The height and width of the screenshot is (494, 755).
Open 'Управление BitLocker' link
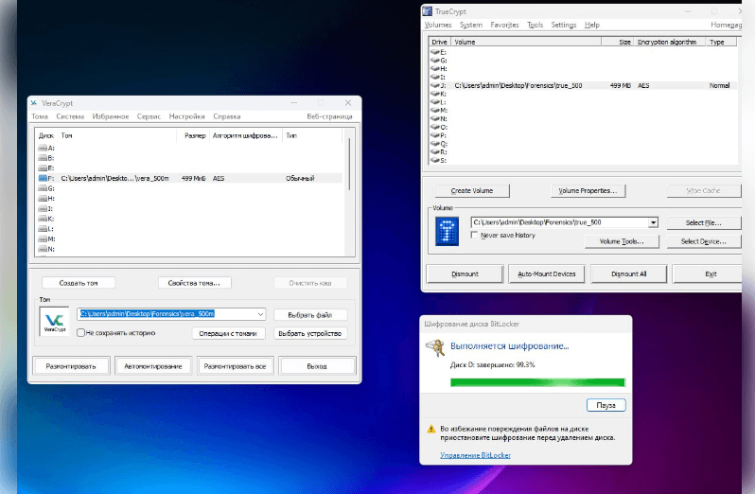pos(475,455)
